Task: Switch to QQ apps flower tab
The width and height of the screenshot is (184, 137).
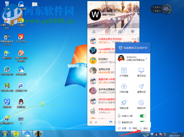Action: pos(132,32)
